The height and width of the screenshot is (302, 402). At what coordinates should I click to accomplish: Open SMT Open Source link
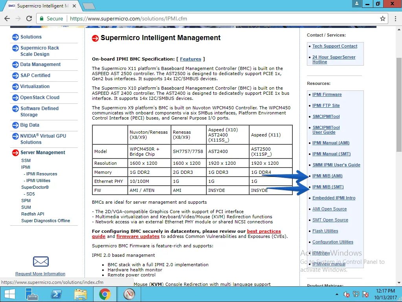(x=330, y=220)
